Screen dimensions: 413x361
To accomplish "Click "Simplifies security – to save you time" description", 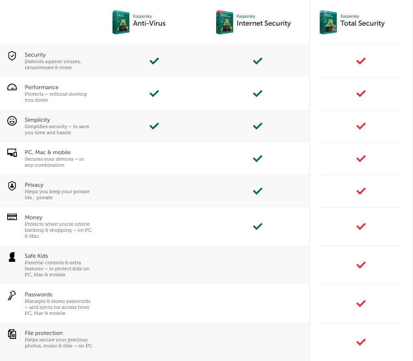I will coord(57,130).
